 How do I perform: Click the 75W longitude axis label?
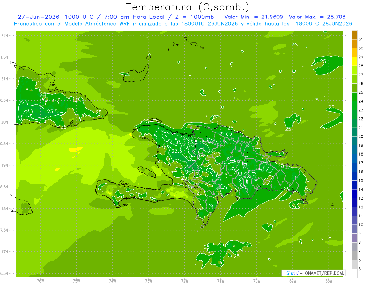point(77,281)
